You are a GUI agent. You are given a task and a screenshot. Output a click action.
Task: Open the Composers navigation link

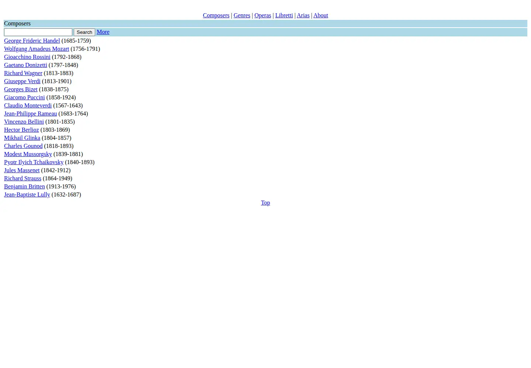click(216, 15)
